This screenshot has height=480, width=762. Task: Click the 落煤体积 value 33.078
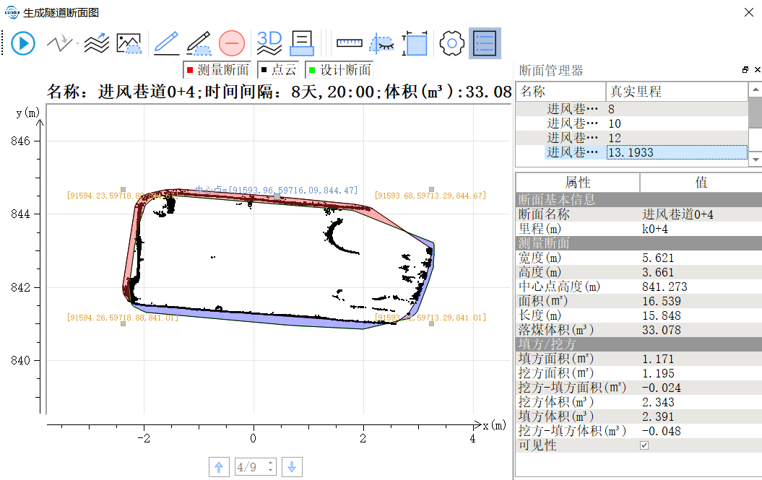pos(662,331)
